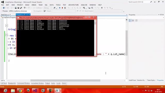Switch to the IntelliTrace panel tab
The image size is (165, 93).
point(132,80)
